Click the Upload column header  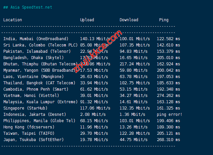click(87, 20)
